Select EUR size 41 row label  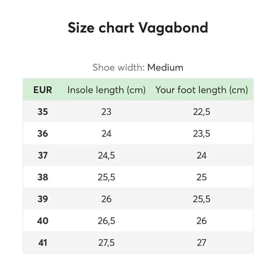43,243
